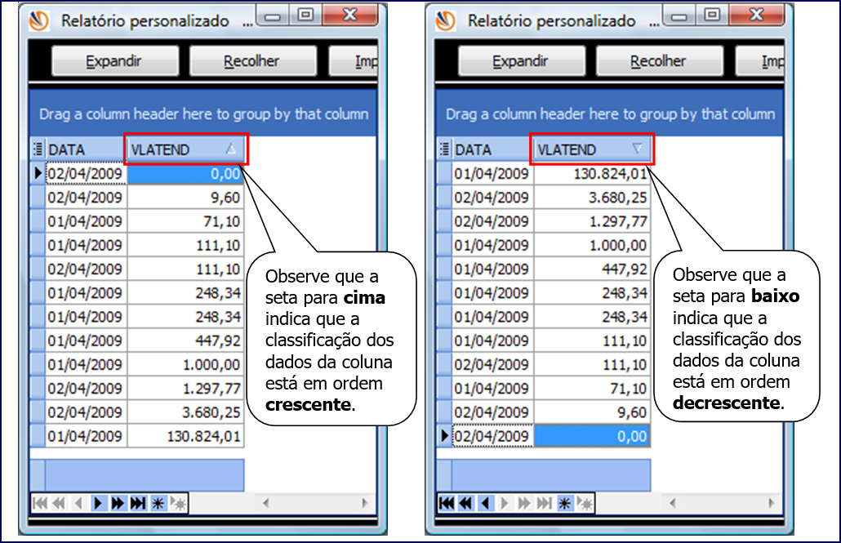Viewport: 841px width, 543px height.
Task: Go to previous record in right navigator
Action: coord(485,503)
